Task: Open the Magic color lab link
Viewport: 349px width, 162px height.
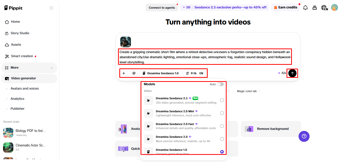Action: click(x=248, y=91)
